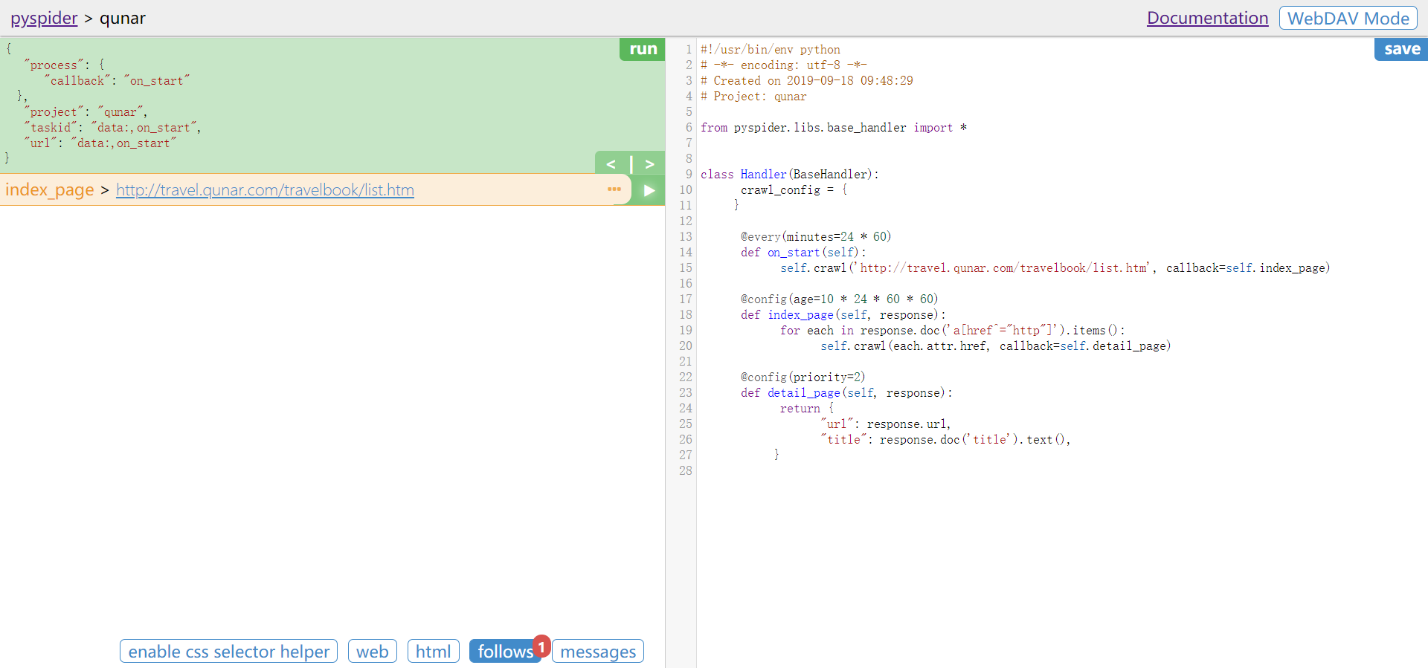Viewport: 1428px width, 668px height.
Task: Click the "title": response.doc line
Action: pyautogui.click(x=945, y=439)
